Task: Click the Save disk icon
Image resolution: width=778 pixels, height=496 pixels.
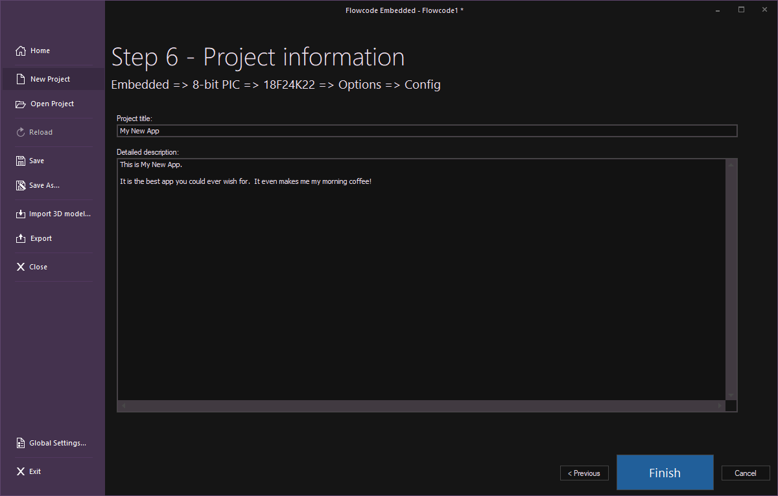Action: click(x=21, y=161)
